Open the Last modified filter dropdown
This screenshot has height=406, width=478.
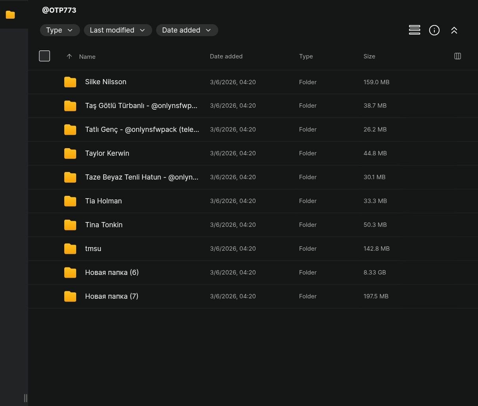tap(117, 30)
